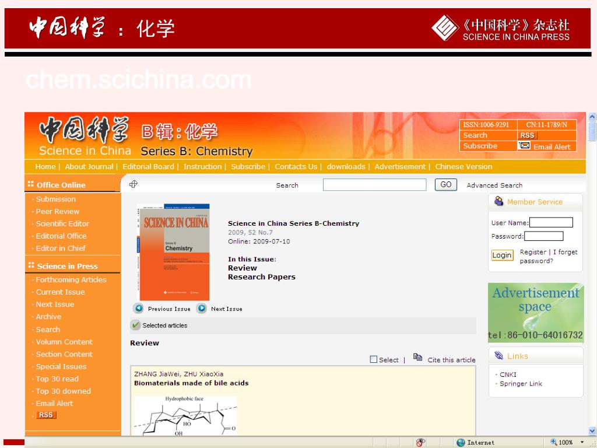Click the Next Issue arrow icon

[x=202, y=308]
